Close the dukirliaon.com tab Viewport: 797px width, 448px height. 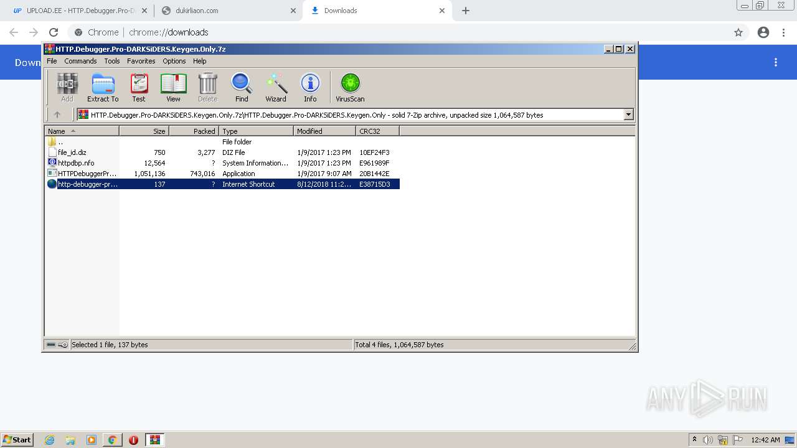(x=293, y=11)
